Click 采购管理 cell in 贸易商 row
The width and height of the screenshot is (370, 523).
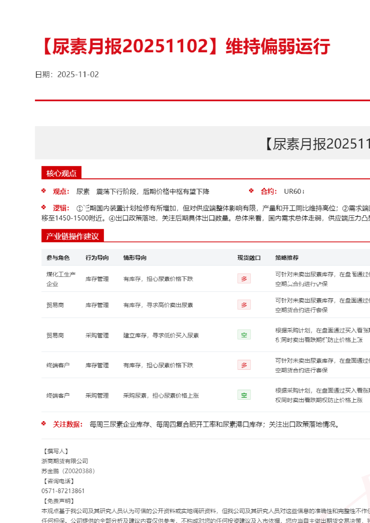pos(97,335)
